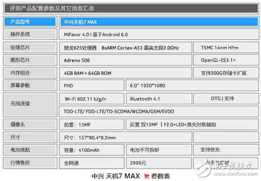Click the '后置 双13MP' camera cell
Image resolution: width=261 pixels, height=181 pixels.
coord(192,125)
